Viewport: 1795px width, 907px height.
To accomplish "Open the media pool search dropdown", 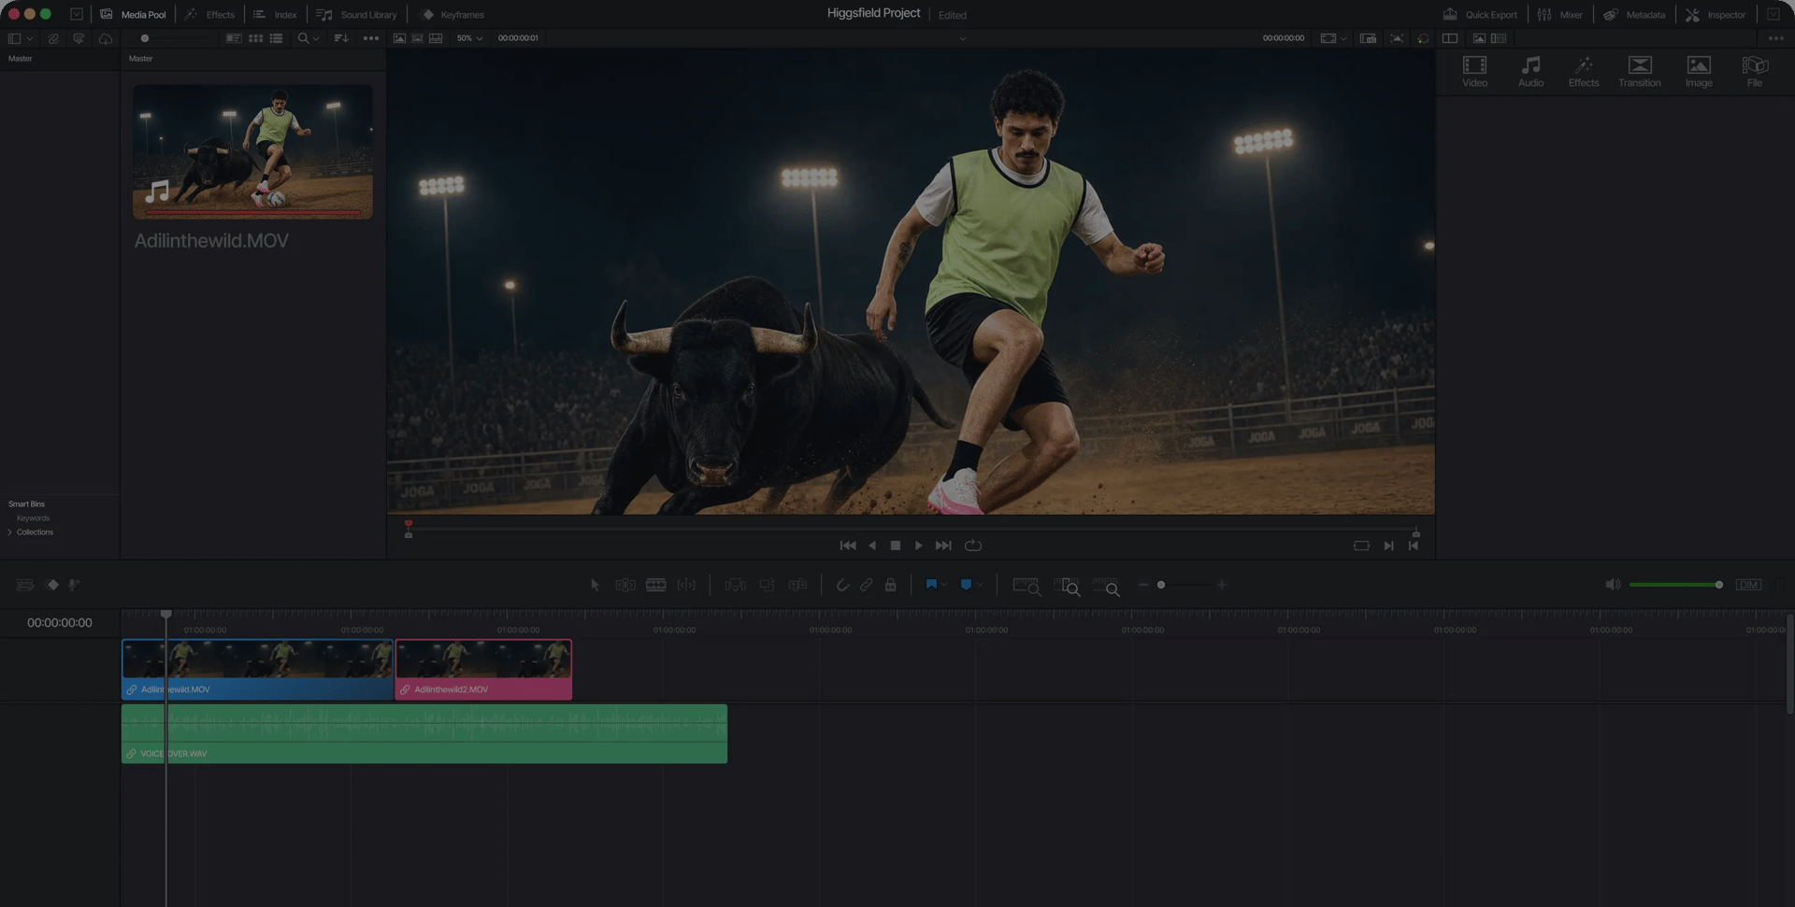I will 308,38.
